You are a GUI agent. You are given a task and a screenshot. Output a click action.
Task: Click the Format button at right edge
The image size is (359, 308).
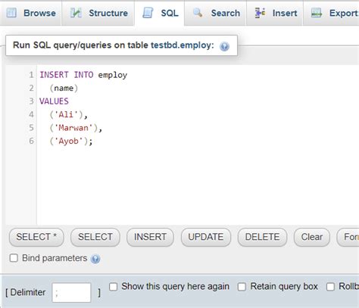point(348,237)
